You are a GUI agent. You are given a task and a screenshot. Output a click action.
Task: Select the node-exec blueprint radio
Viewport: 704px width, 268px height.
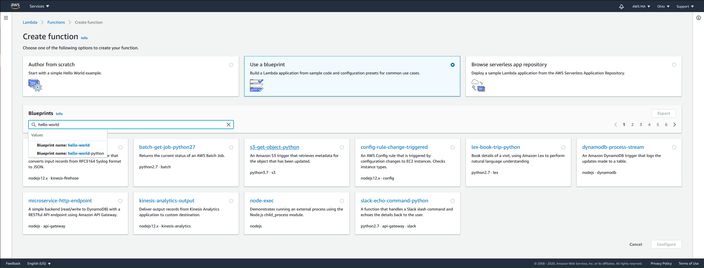tap(342, 201)
